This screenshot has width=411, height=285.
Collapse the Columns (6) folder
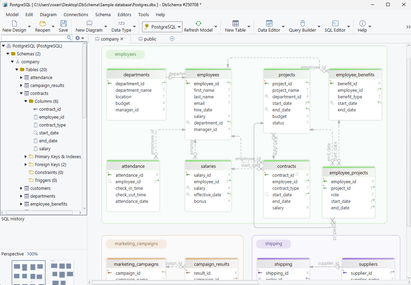point(26,101)
